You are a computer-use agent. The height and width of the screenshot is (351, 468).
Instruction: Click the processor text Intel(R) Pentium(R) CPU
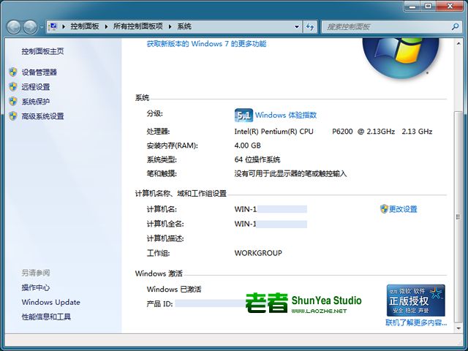pyautogui.click(x=273, y=132)
